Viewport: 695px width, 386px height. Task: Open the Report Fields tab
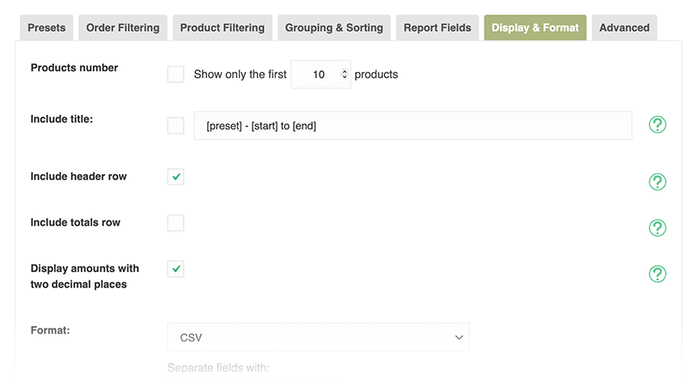437,27
